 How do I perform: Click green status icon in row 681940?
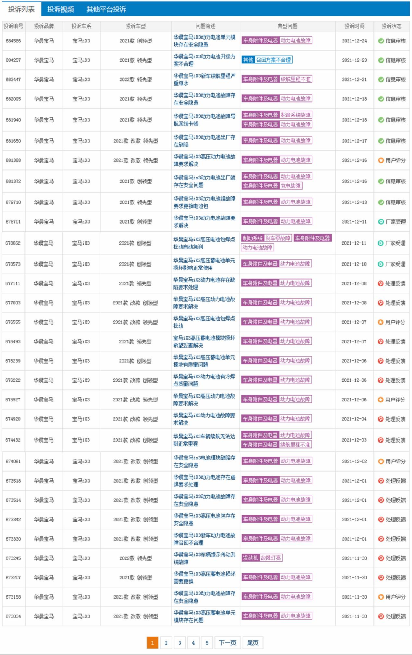tap(381, 120)
